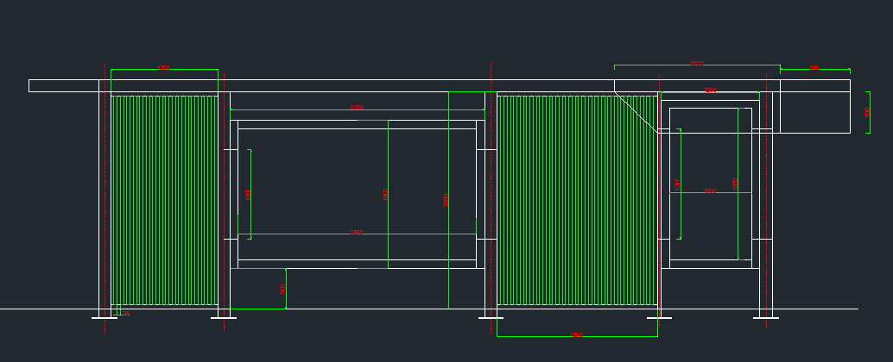Viewport: 893px width, 362px height.
Task: Select the 2400 dimension above the large opening
Action: [357, 108]
